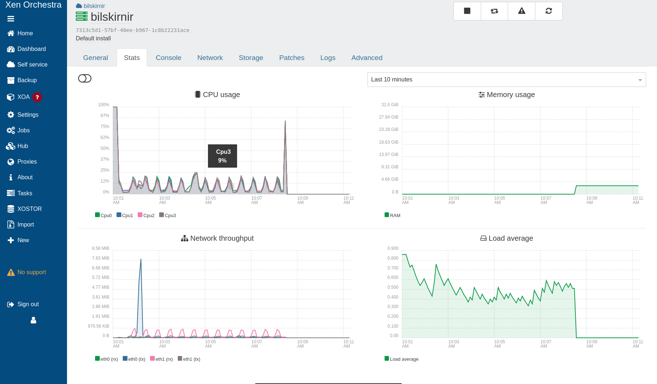Click the restart toolstack retweet icon

pyautogui.click(x=494, y=11)
